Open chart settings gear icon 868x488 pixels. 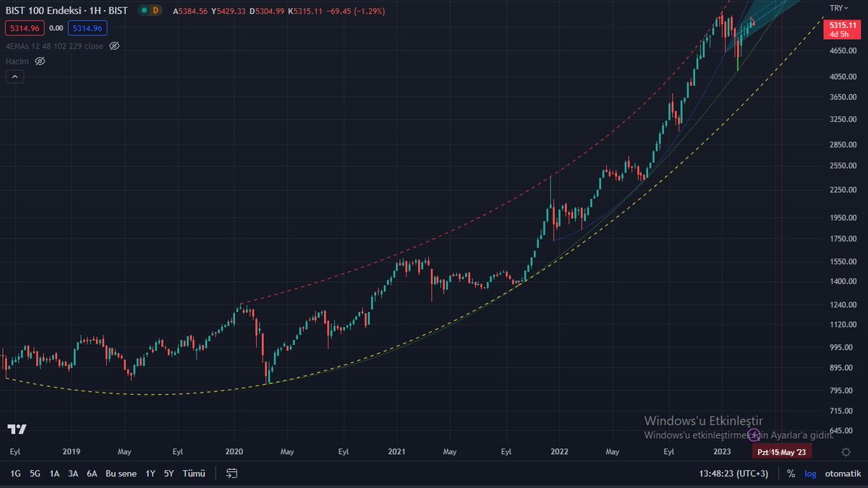tap(846, 452)
